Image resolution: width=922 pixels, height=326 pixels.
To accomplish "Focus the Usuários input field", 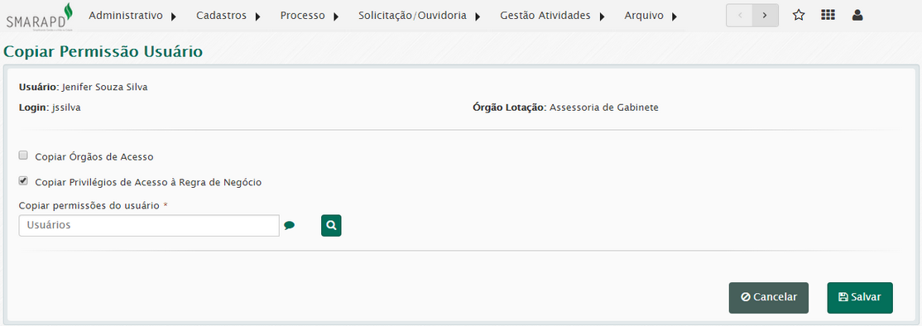I will pos(149,226).
